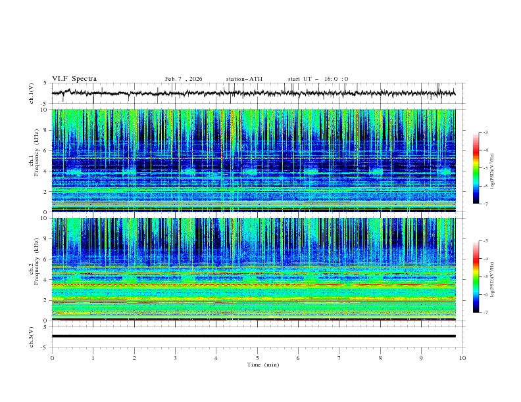Click the ch.2 colorbar "log(PSD)(V²/Hz)" label
Viewport: 521px width, 402px height.
(x=492, y=279)
